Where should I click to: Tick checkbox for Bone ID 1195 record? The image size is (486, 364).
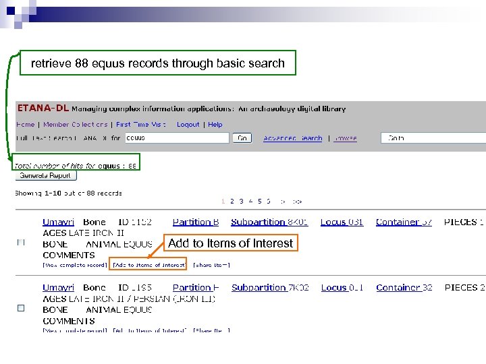pos(21,308)
